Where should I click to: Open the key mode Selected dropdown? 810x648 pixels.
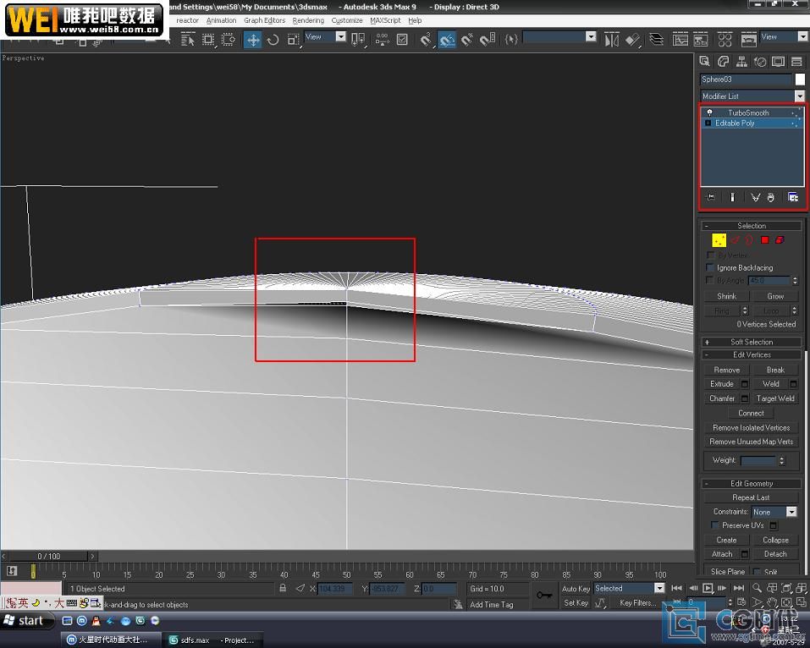click(659, 588)
